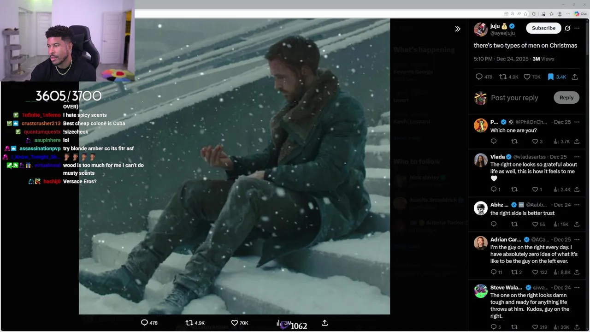This screenshot has width=590, height=332.
Task: Open the snowy stairs image
Action: [x=234, y=166]
